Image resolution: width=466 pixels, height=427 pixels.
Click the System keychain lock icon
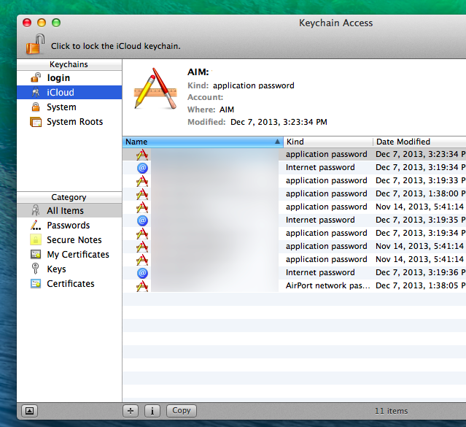[36, 107]
